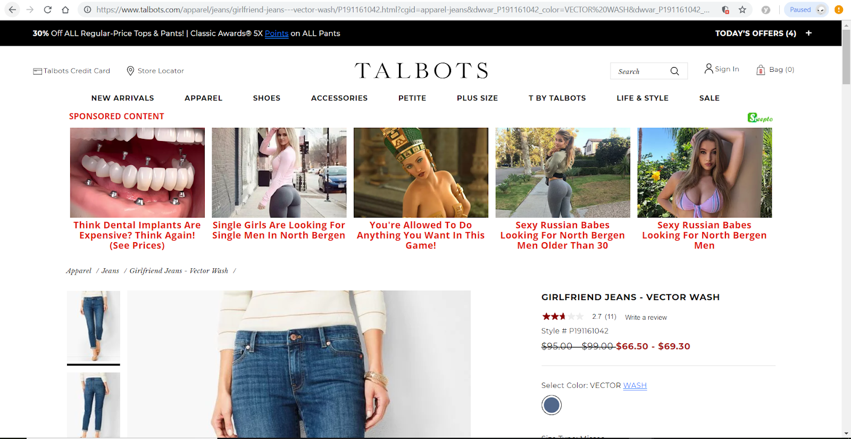Click the 2.7 (11) rating count
This screenshot has width=851, height=439.
point(604,317)
